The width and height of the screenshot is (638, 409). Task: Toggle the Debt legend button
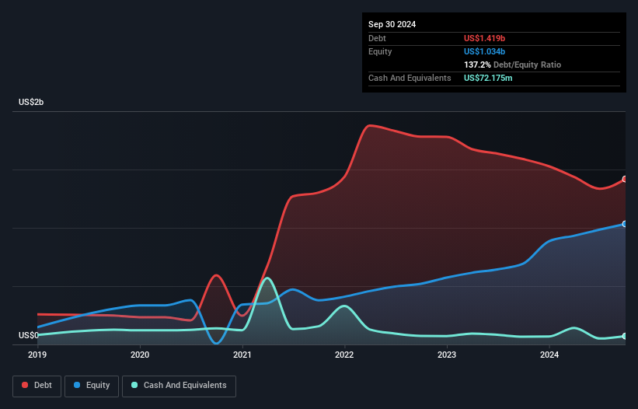[x=37, y=386]
